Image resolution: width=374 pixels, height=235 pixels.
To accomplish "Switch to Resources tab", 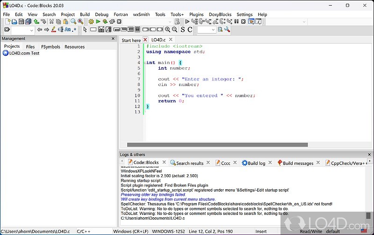I will (x=74, y=47).
